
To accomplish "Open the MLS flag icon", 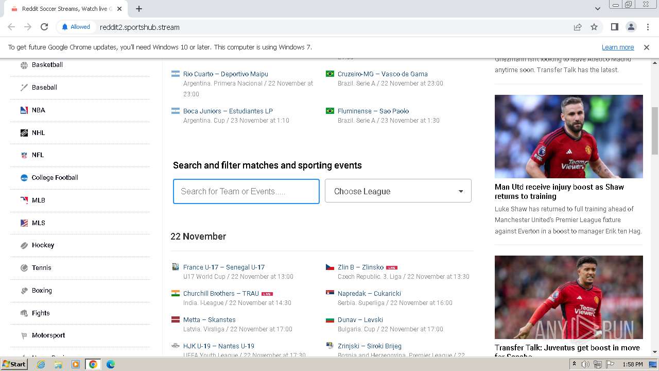I will coord(24,223).
